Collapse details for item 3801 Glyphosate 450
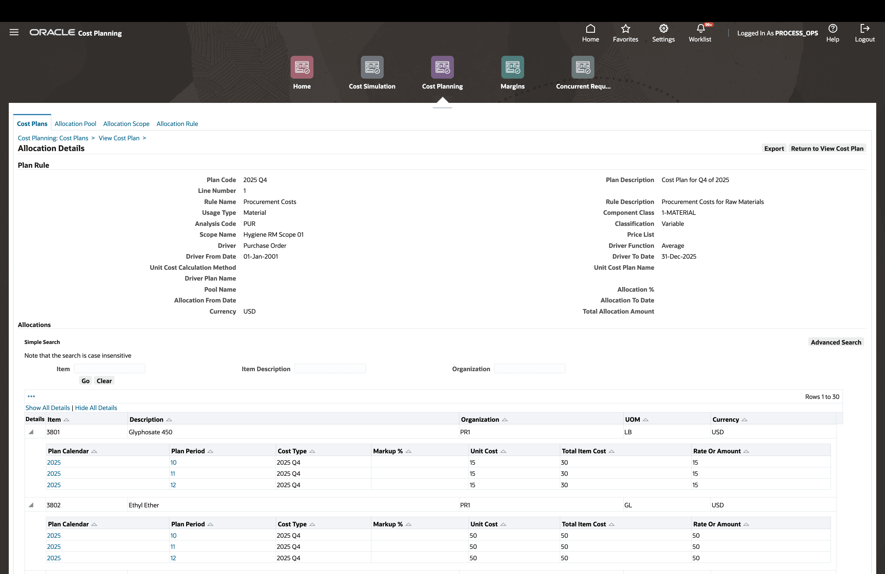Screen dimensions: 885x574 31,432
